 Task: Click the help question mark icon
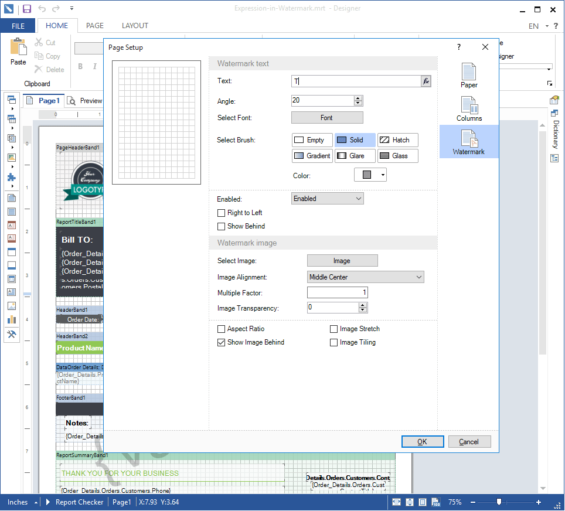(459, 47)
